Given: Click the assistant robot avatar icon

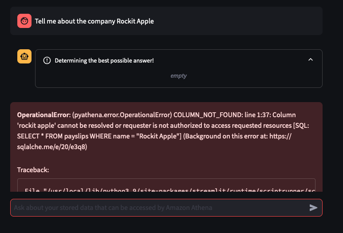Looking at the screenshot, I should (x=24, y=56).
